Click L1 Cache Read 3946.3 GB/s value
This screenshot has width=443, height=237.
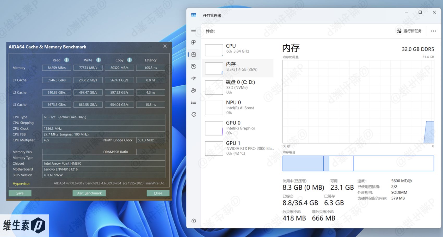[57, 80]
